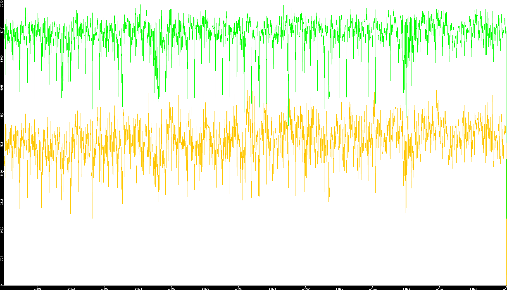Click the 14:01 time axis label

click(x=37, y=289)
